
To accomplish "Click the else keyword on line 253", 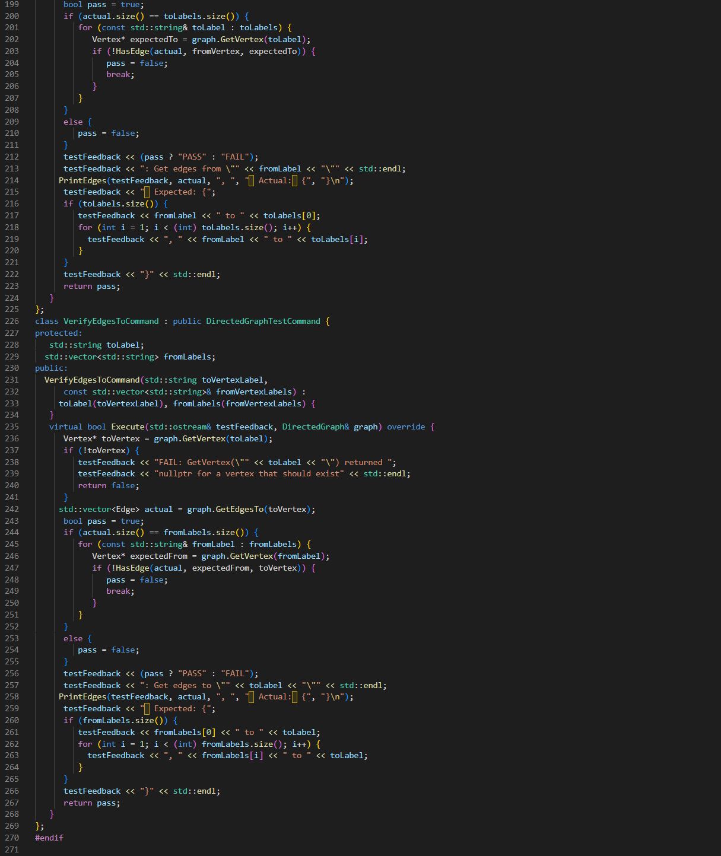I will point(72,638).
